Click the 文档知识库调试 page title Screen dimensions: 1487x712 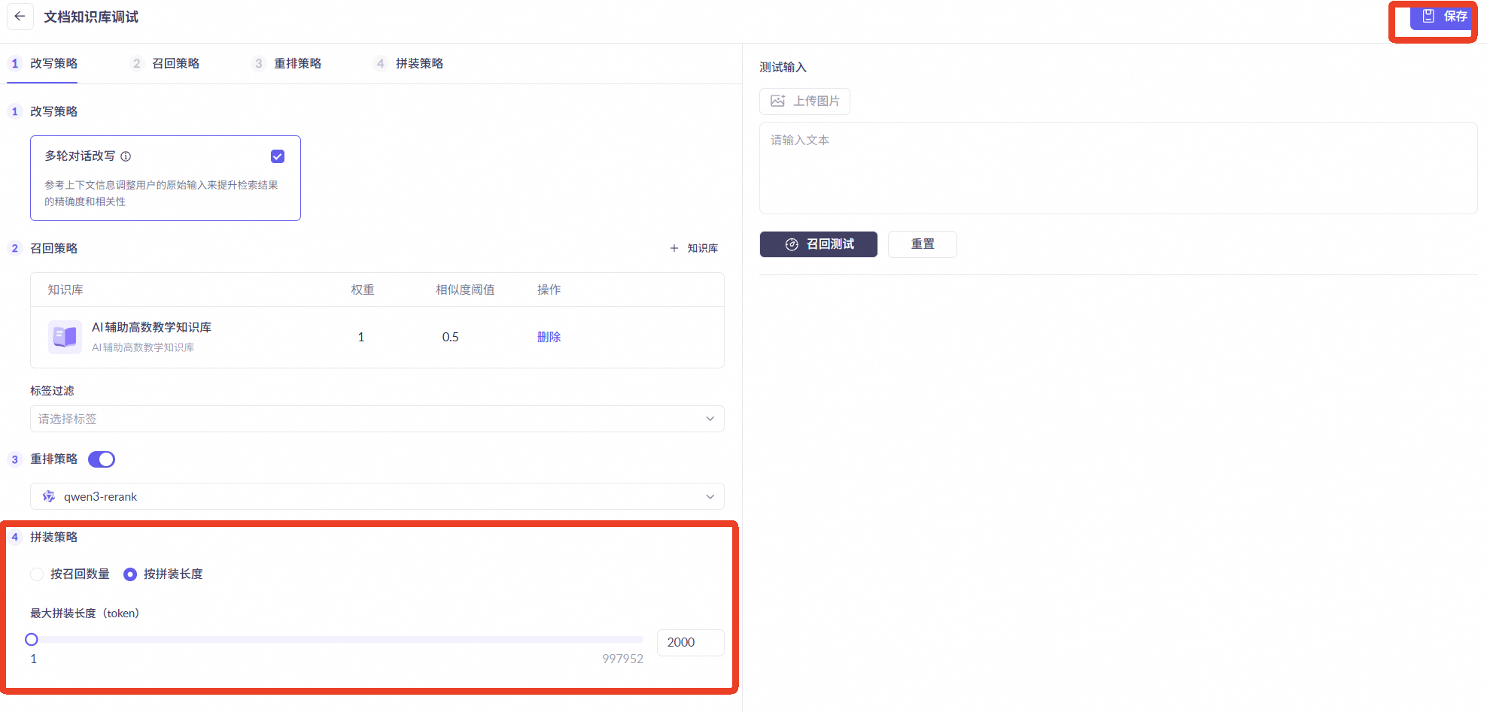click(91, 17)
